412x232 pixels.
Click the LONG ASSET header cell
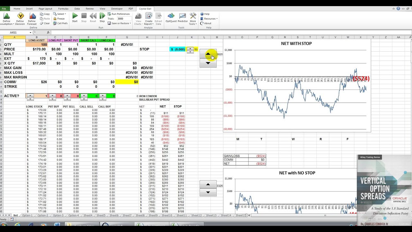(36, 40)
